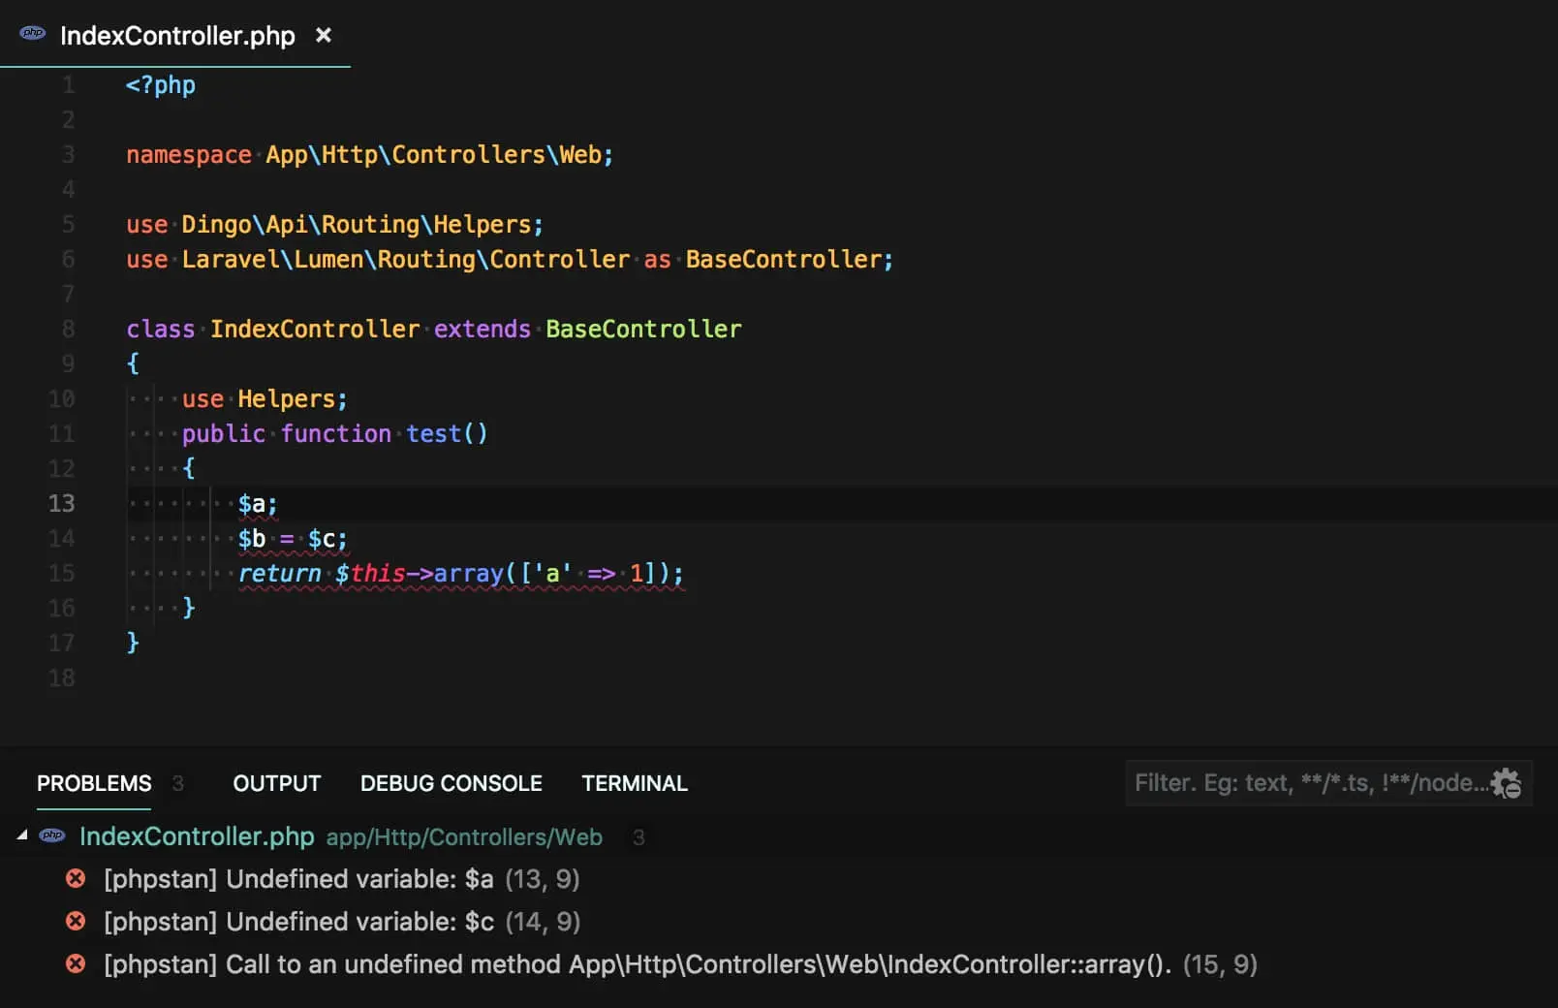
Task: Collapse the IndexController.php problems group
Action: click(21, 835)
